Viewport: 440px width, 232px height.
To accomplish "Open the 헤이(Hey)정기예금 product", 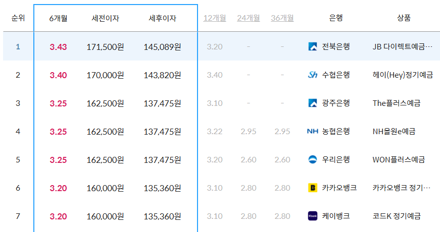I will (x=403, y=75).
